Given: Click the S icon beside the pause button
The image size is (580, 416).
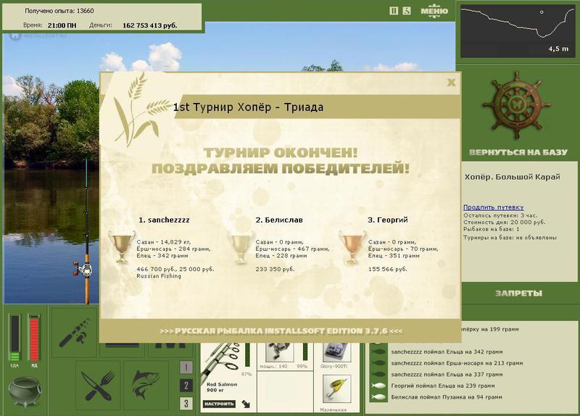Looking at the screenshot, I should pos(407,11).
